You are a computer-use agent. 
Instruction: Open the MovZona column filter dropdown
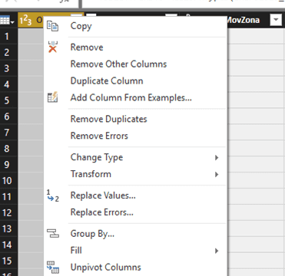[276, 20]
